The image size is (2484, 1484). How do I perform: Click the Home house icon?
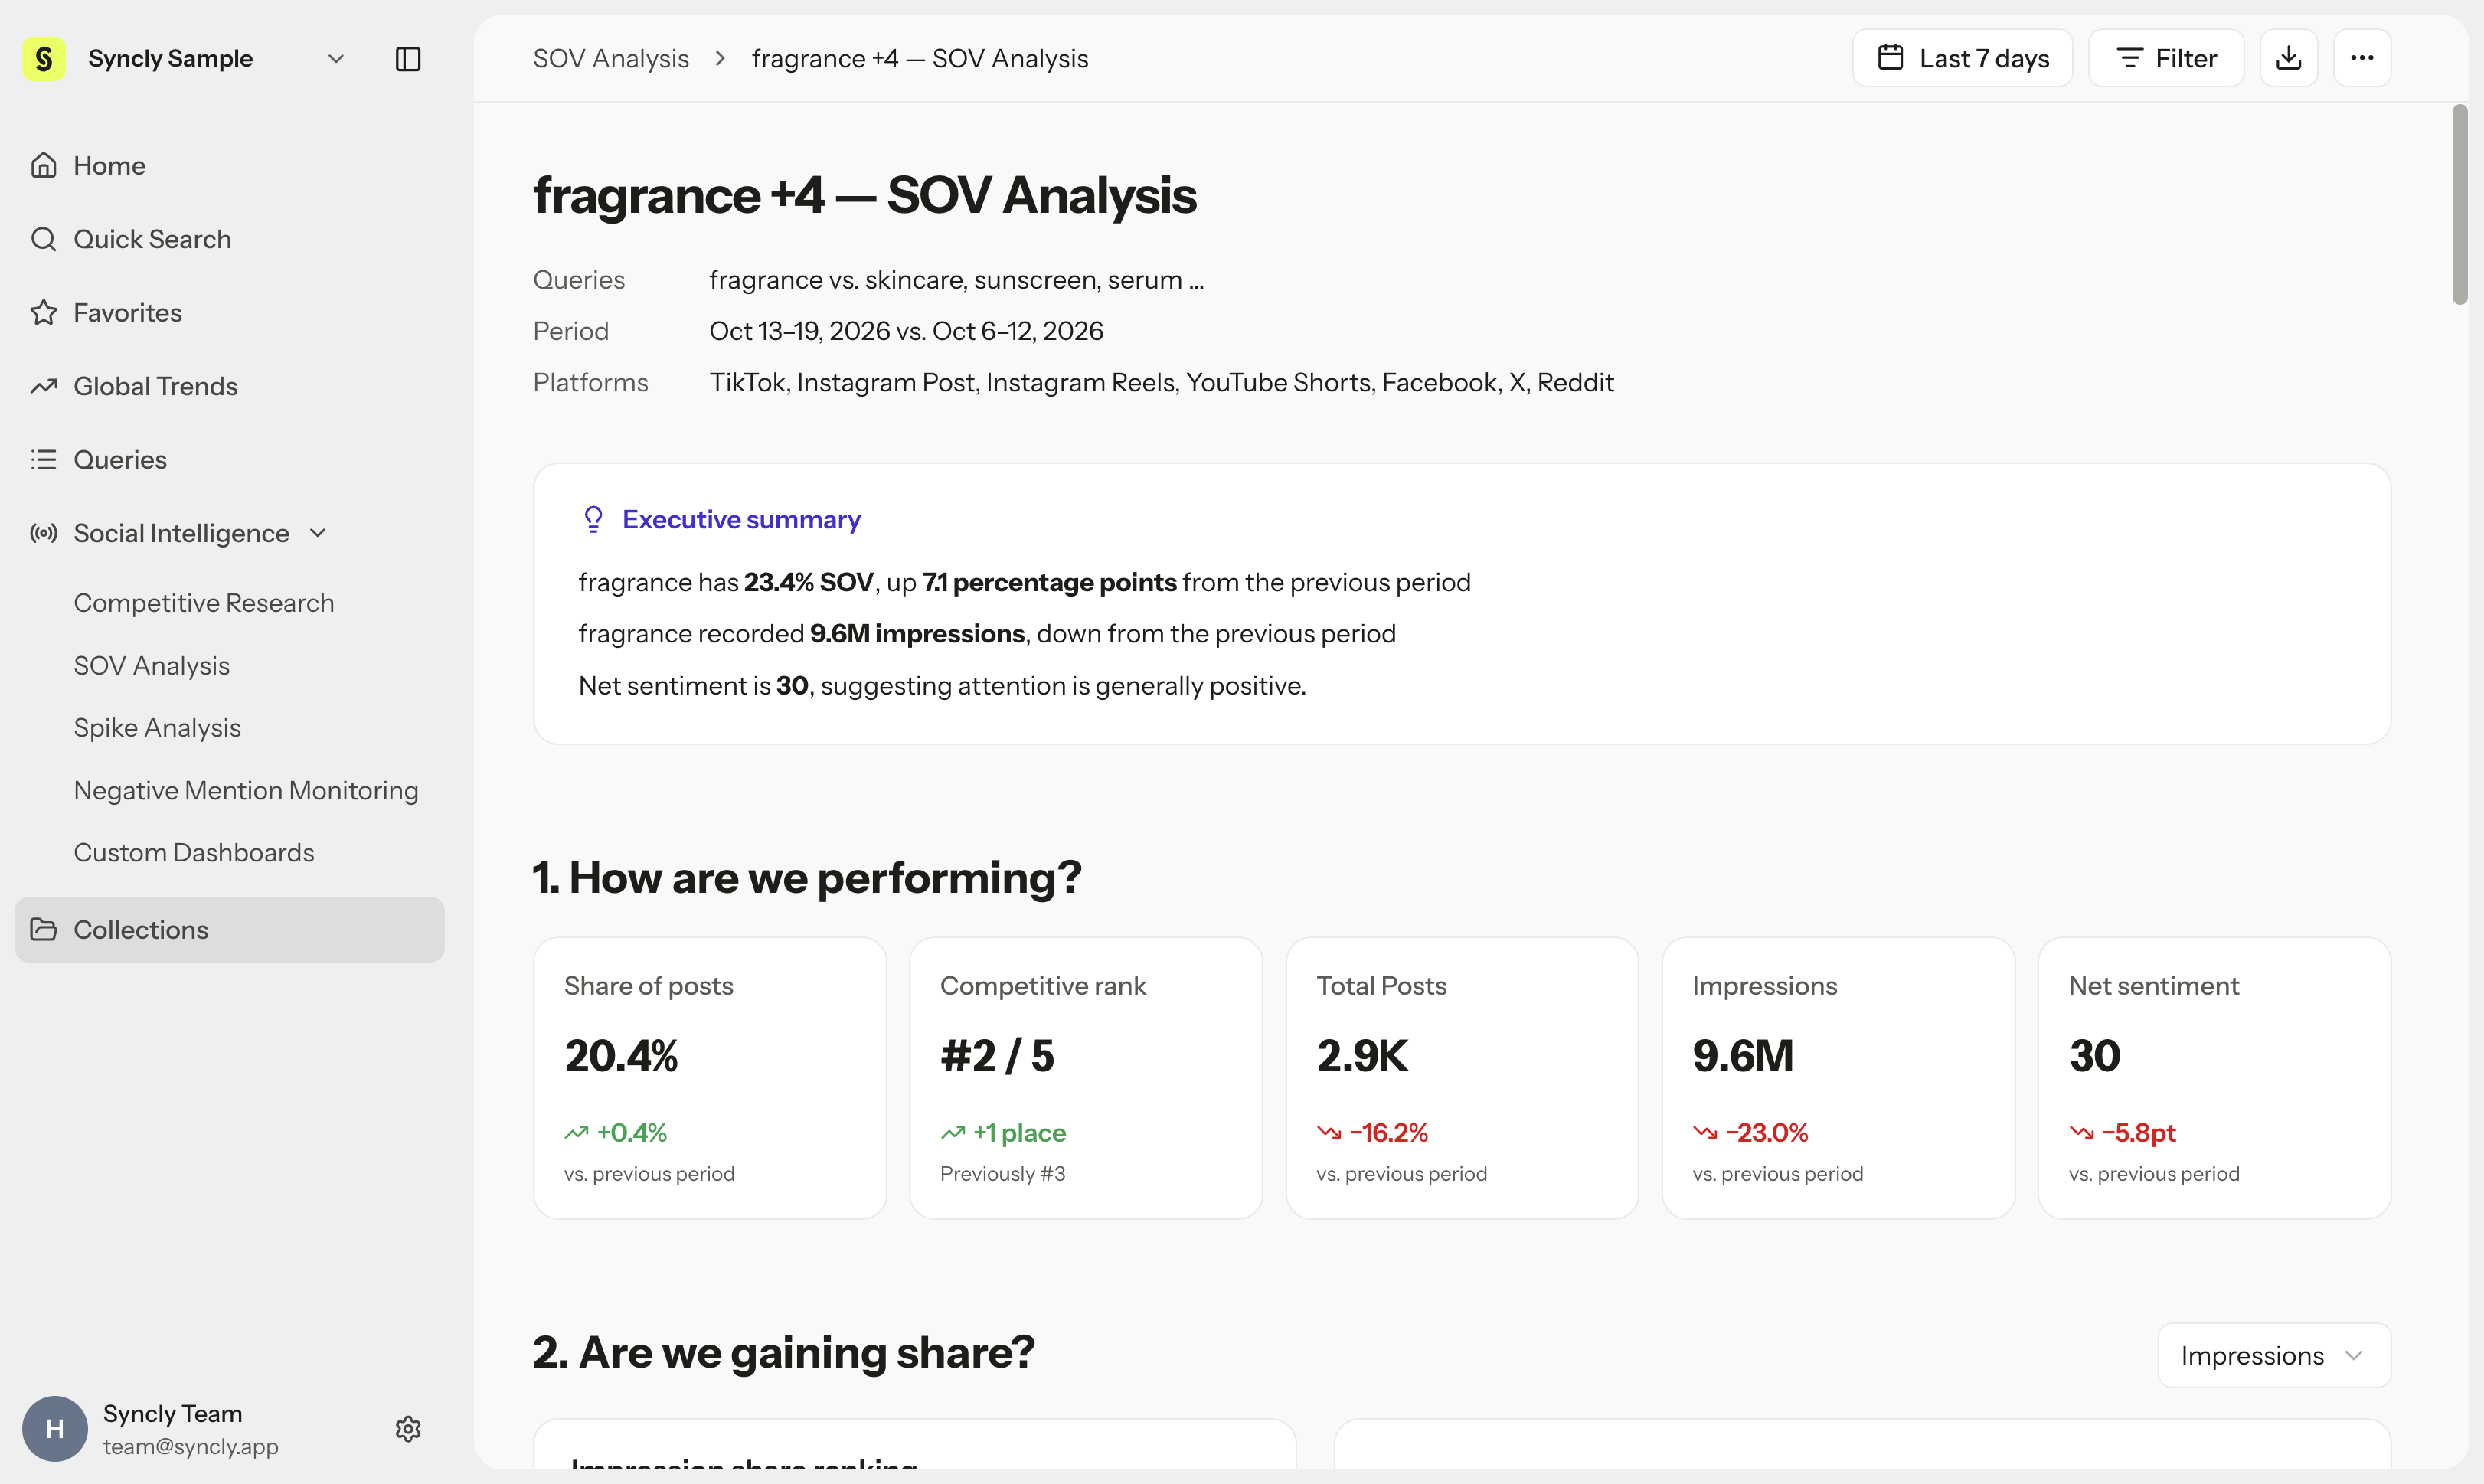tap(44, 165)
